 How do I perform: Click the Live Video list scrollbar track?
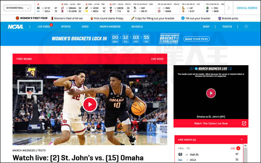[245, 155]
